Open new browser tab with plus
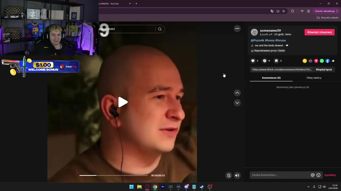This screenshot has width=341, height=191. (x=136, y=3)
